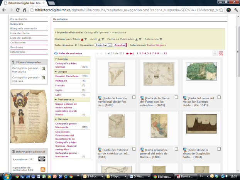This screenshot has height=180, width=240.
Task: Go to browser home page icon
Action: pyautogui.click(x=24, y=10)
